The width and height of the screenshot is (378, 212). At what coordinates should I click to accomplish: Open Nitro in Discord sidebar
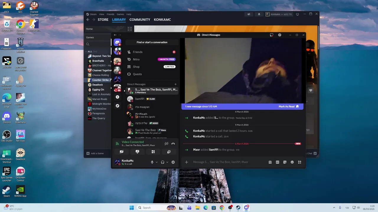(152, 59)
